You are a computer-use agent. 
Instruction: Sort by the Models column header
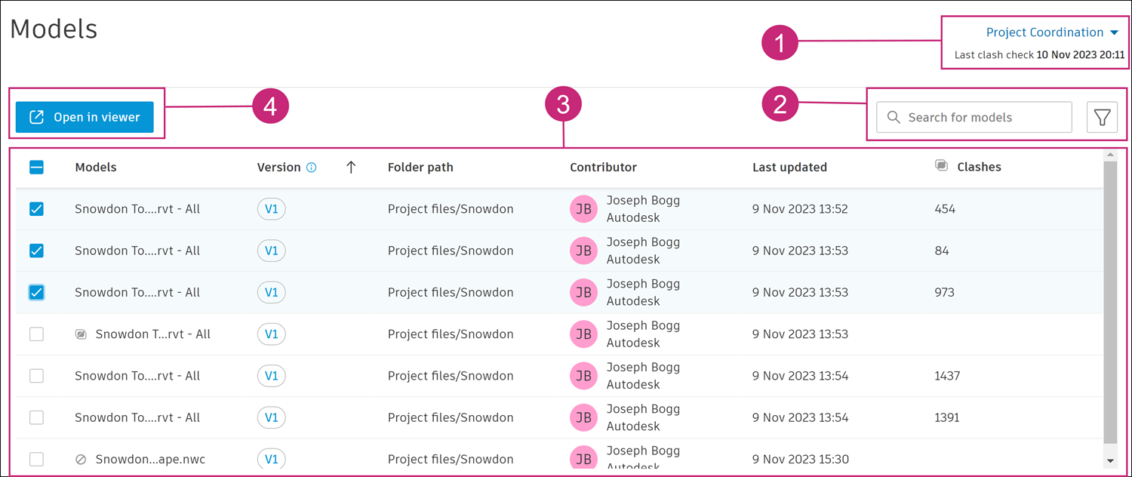coord(96,168)
